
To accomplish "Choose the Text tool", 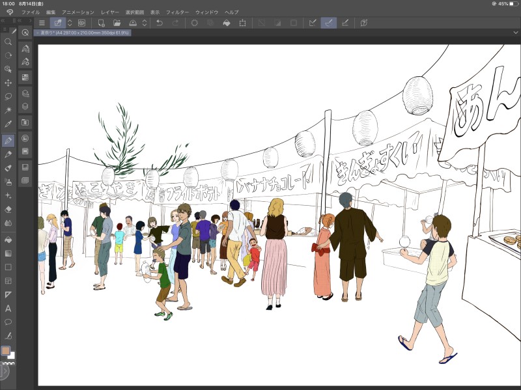I will point(8,309).
